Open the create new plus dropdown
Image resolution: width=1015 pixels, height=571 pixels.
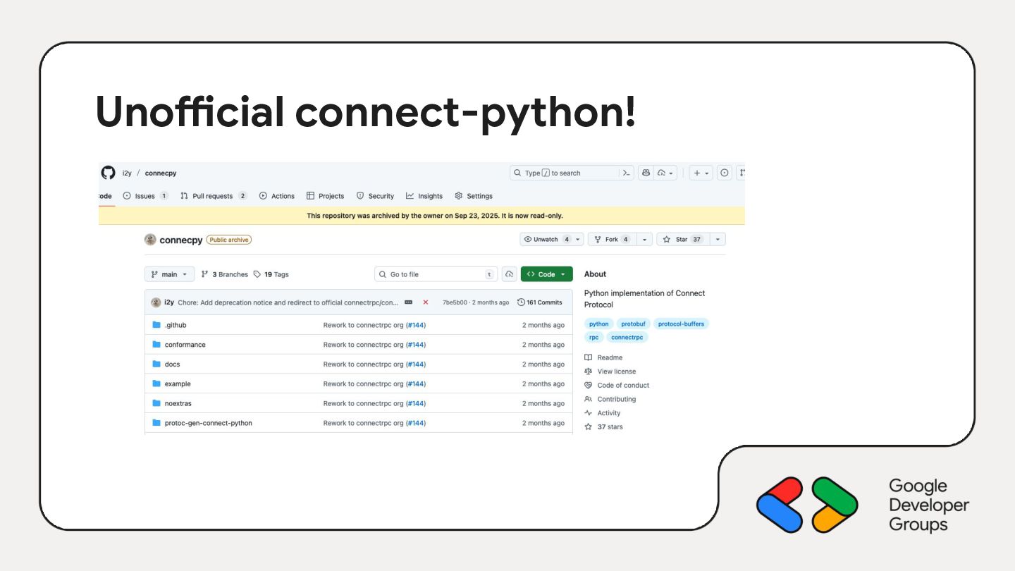[701, 173]
